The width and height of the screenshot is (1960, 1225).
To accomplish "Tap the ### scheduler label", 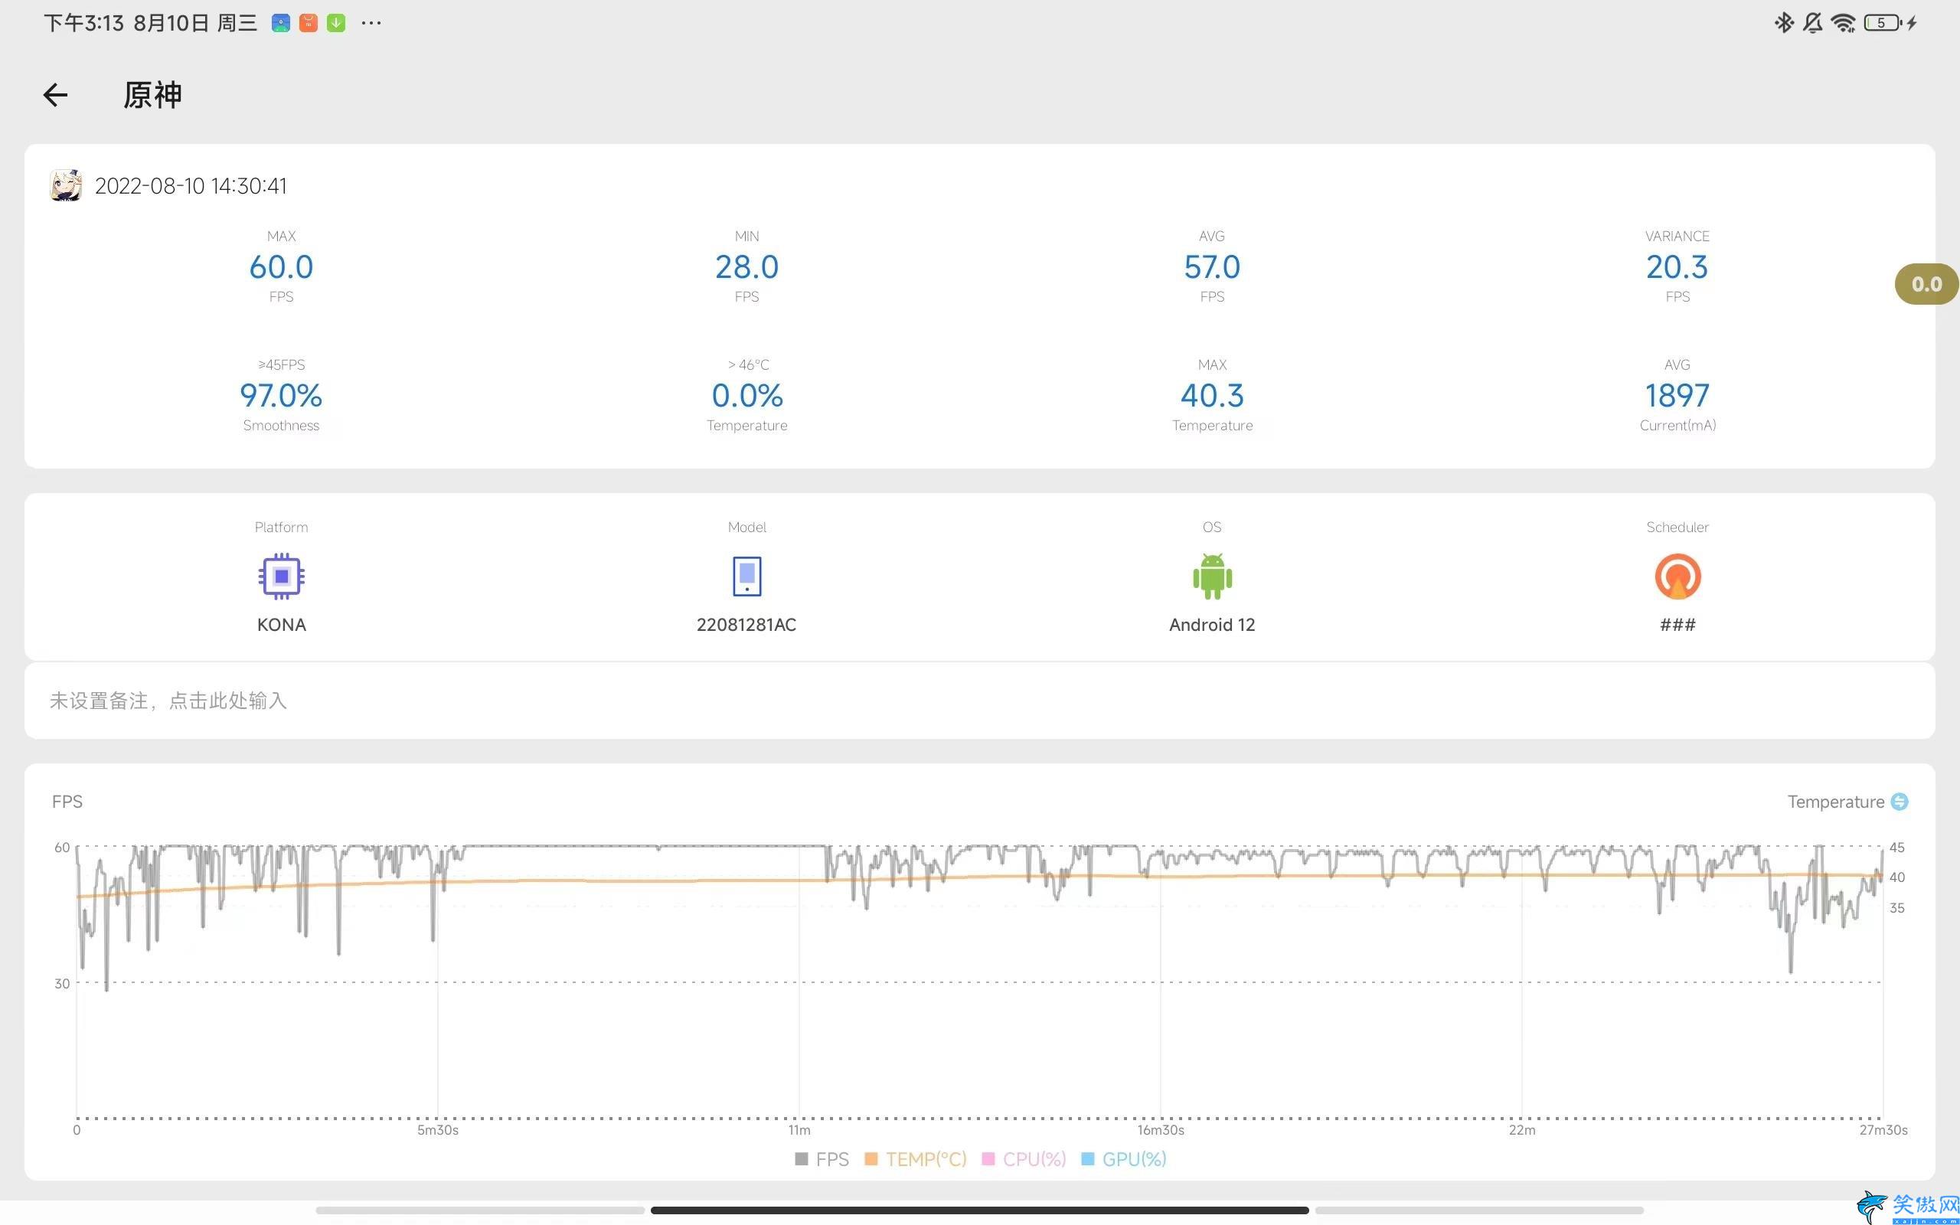I will (x=1677, y=625).
